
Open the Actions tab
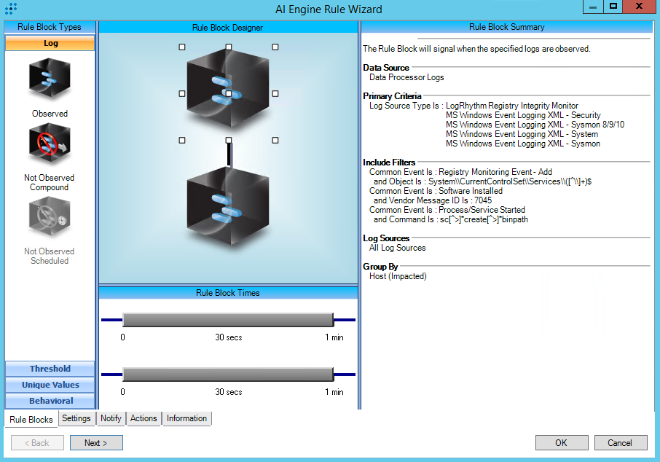pyautogui.click(x=144, y=418)
